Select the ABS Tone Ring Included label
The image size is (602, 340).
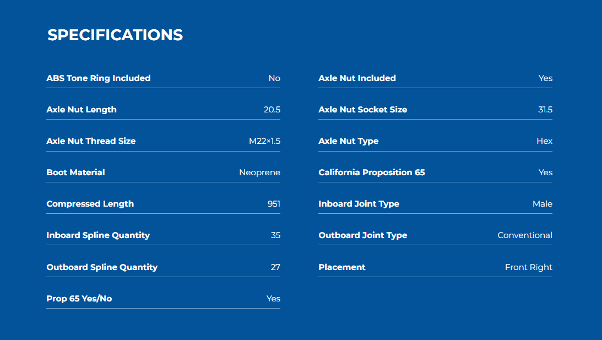coord(99,78)
